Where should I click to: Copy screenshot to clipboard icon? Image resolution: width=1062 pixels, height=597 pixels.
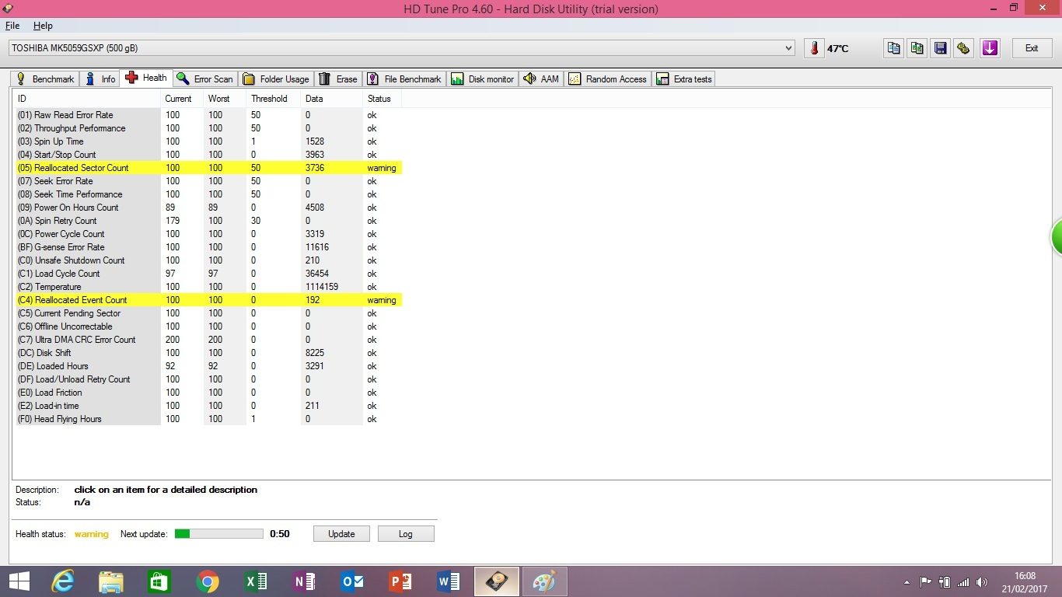(917, 48)
